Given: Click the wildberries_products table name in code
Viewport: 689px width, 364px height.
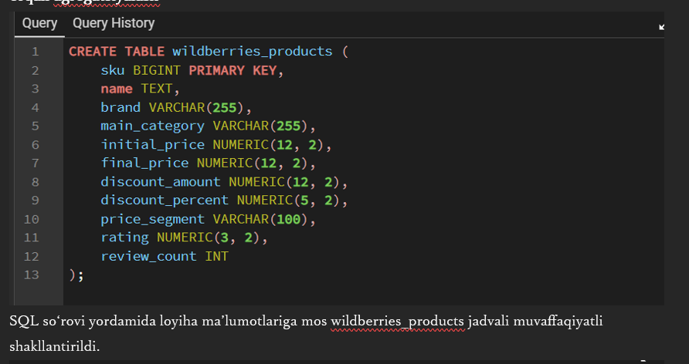Looking at the screenshot, I should pos(253,52).
